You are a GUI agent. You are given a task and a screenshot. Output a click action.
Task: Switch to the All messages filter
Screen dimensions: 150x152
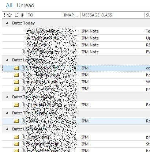[9, 5]
